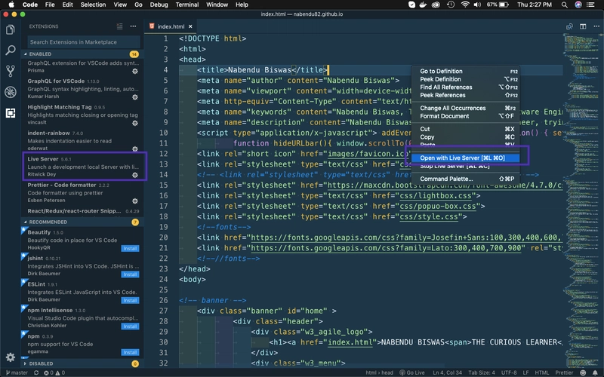Open Spotlight search in macOS menu bar
Screen dimensions: 604x377
tap(564, 5)
